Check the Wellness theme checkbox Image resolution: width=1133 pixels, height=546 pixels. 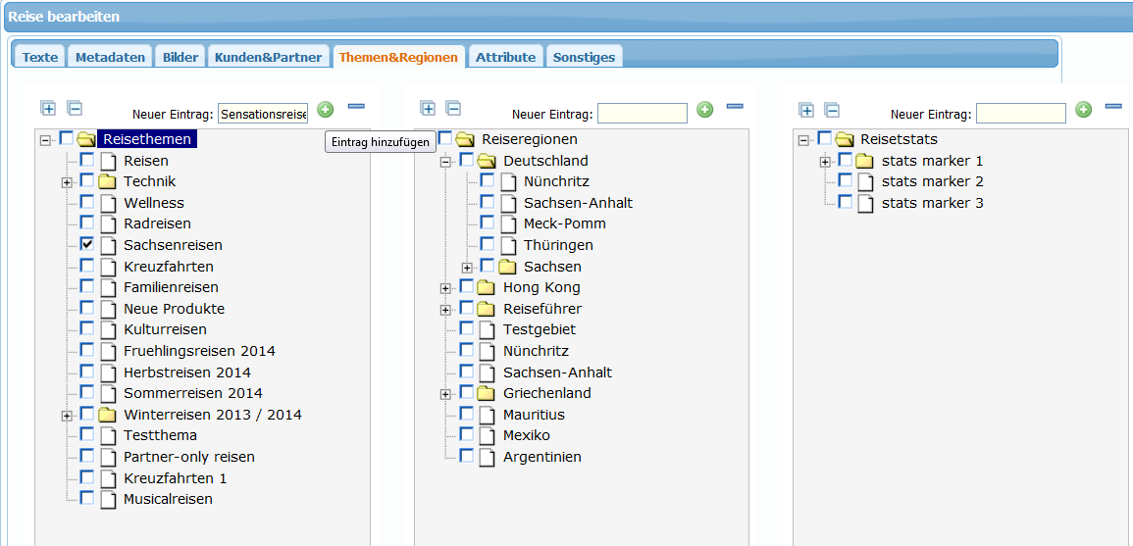click(87, 202)
